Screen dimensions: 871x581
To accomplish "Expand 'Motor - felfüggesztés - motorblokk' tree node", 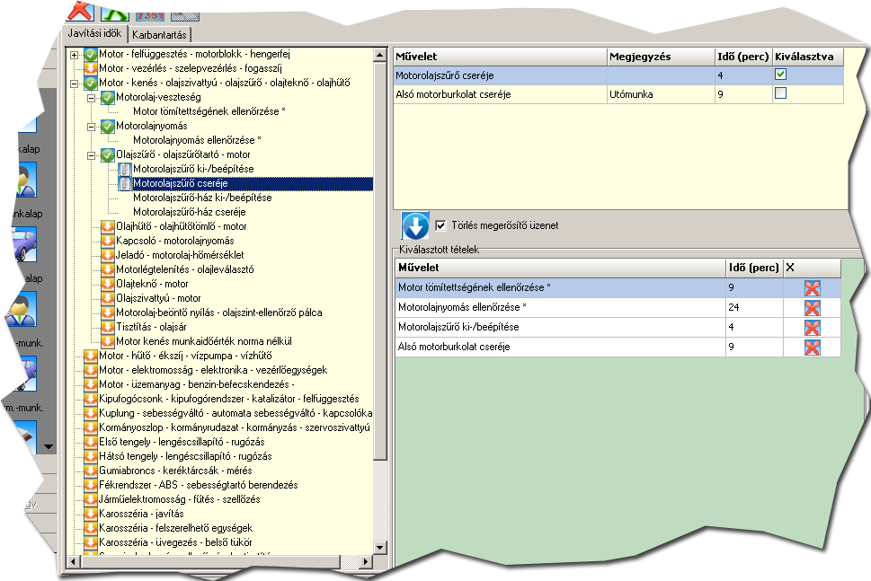I will point(74,54).
